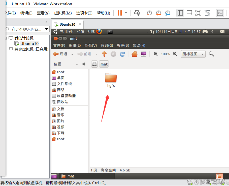Click Send Ctrl+Alt+Del icon in VMware toolbar
This screenshot has width=229, height=186.
(x=137, y=13)
